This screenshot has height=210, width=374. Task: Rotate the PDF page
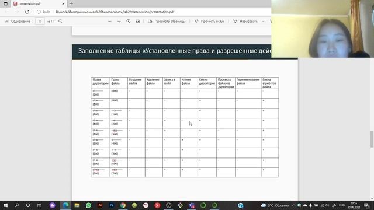click(129, 22)
